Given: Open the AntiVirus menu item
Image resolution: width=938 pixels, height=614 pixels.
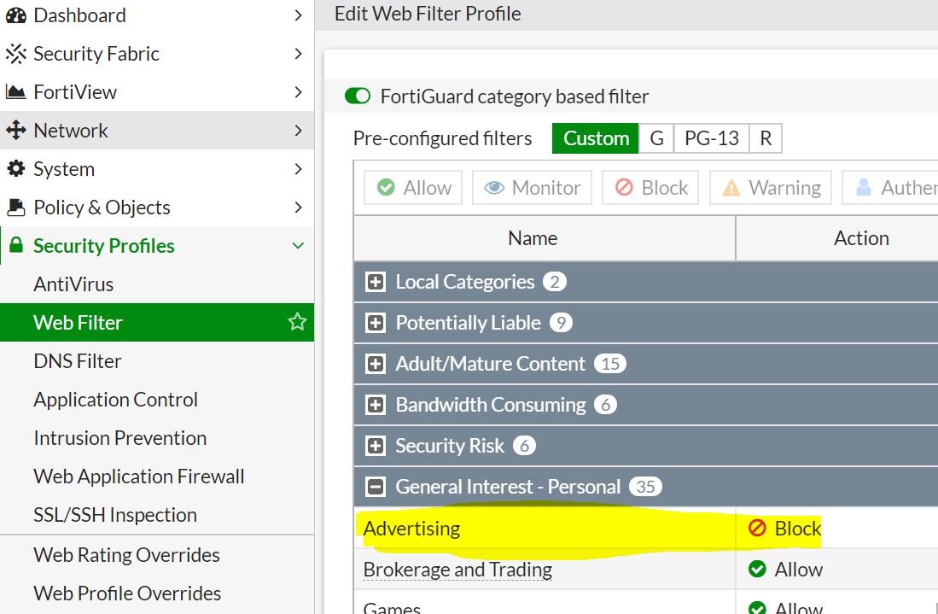Looking at the screenshot, I should tap(157, 284).
